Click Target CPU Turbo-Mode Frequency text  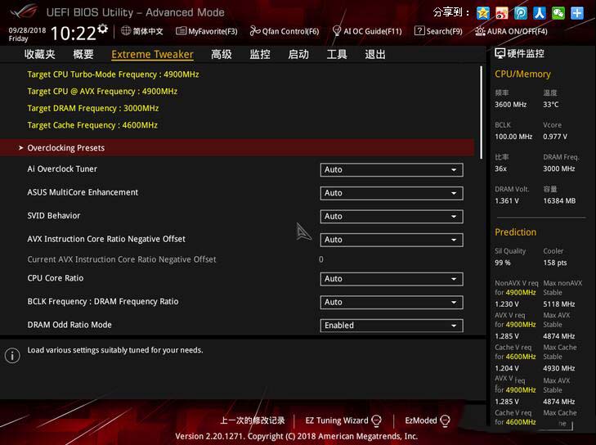(x=113, y=74)
